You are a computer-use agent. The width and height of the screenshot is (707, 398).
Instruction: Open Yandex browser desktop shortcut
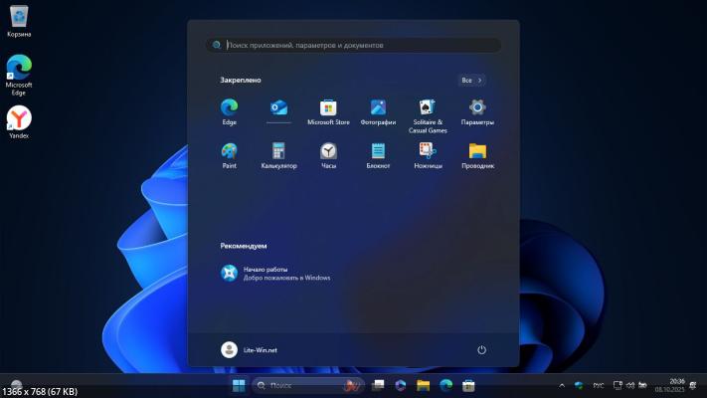[x=19, y=122]
